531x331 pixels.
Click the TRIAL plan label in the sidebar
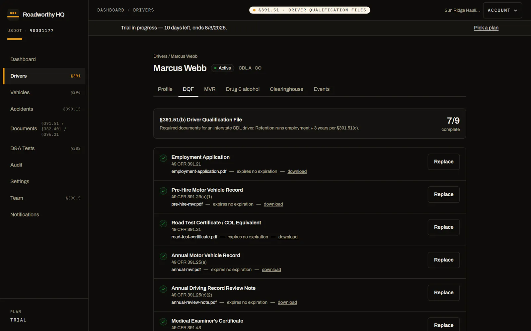click(18, 320)
